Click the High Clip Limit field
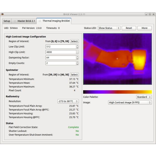 coord(61,52)
